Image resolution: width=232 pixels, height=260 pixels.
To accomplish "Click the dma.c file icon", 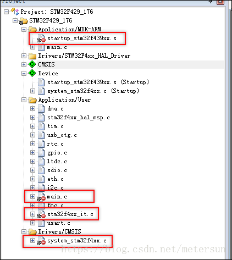I will click(x=41, y=108).
